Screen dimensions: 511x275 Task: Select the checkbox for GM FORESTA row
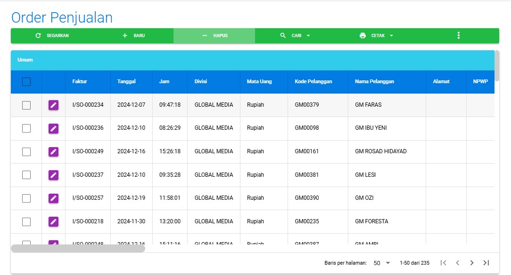click(x=26, y=221)
